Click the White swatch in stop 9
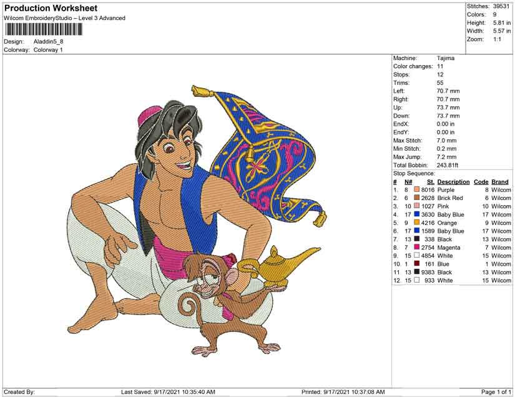 click(417, 255)
